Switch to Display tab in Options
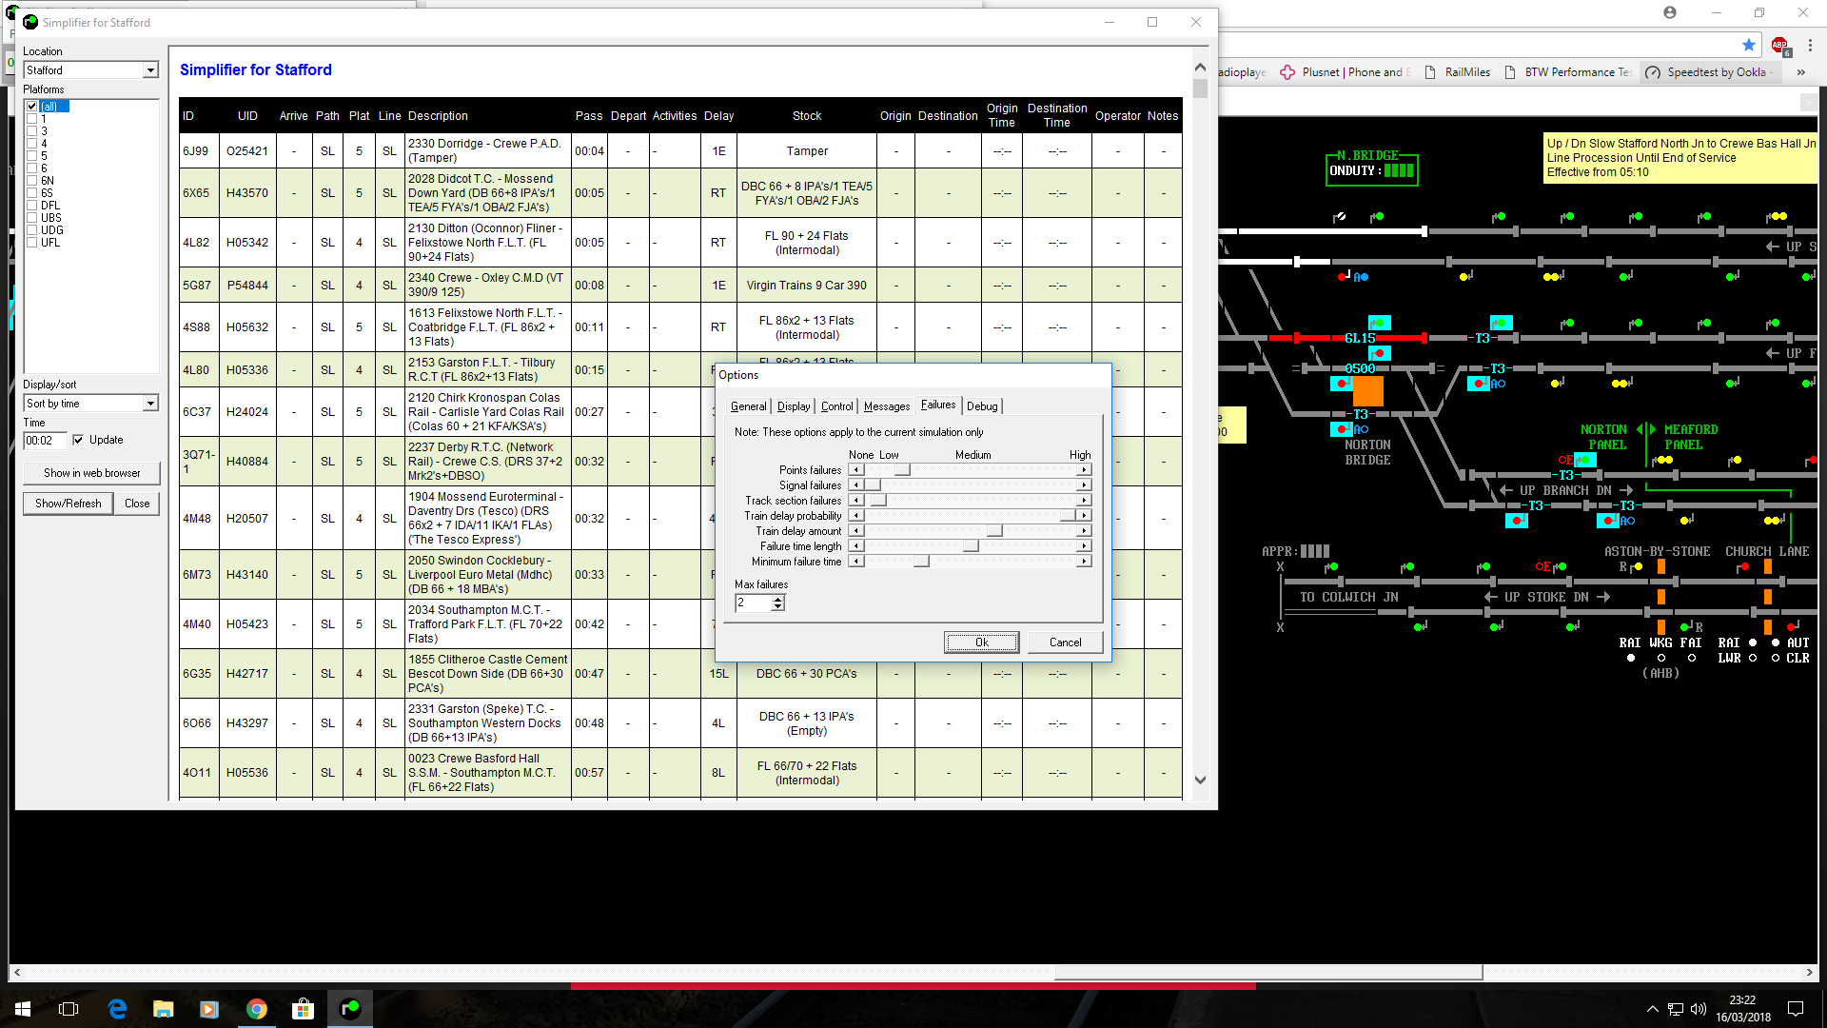This screenshot has width=1827, height=1028. (x=794, y=406)
